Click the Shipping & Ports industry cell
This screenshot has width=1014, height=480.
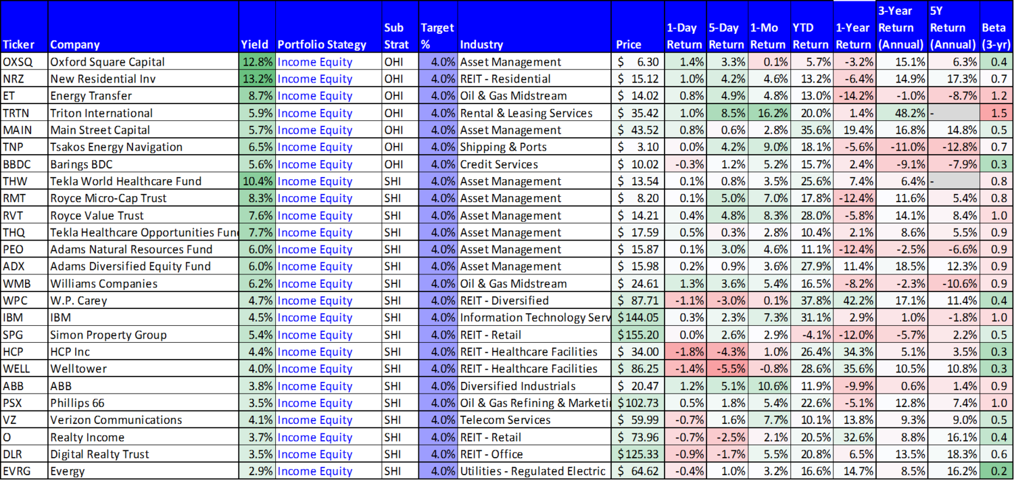tap(534, 147)
